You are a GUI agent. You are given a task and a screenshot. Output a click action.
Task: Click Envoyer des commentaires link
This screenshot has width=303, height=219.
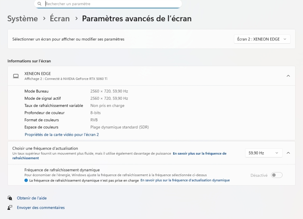point(41,207)
